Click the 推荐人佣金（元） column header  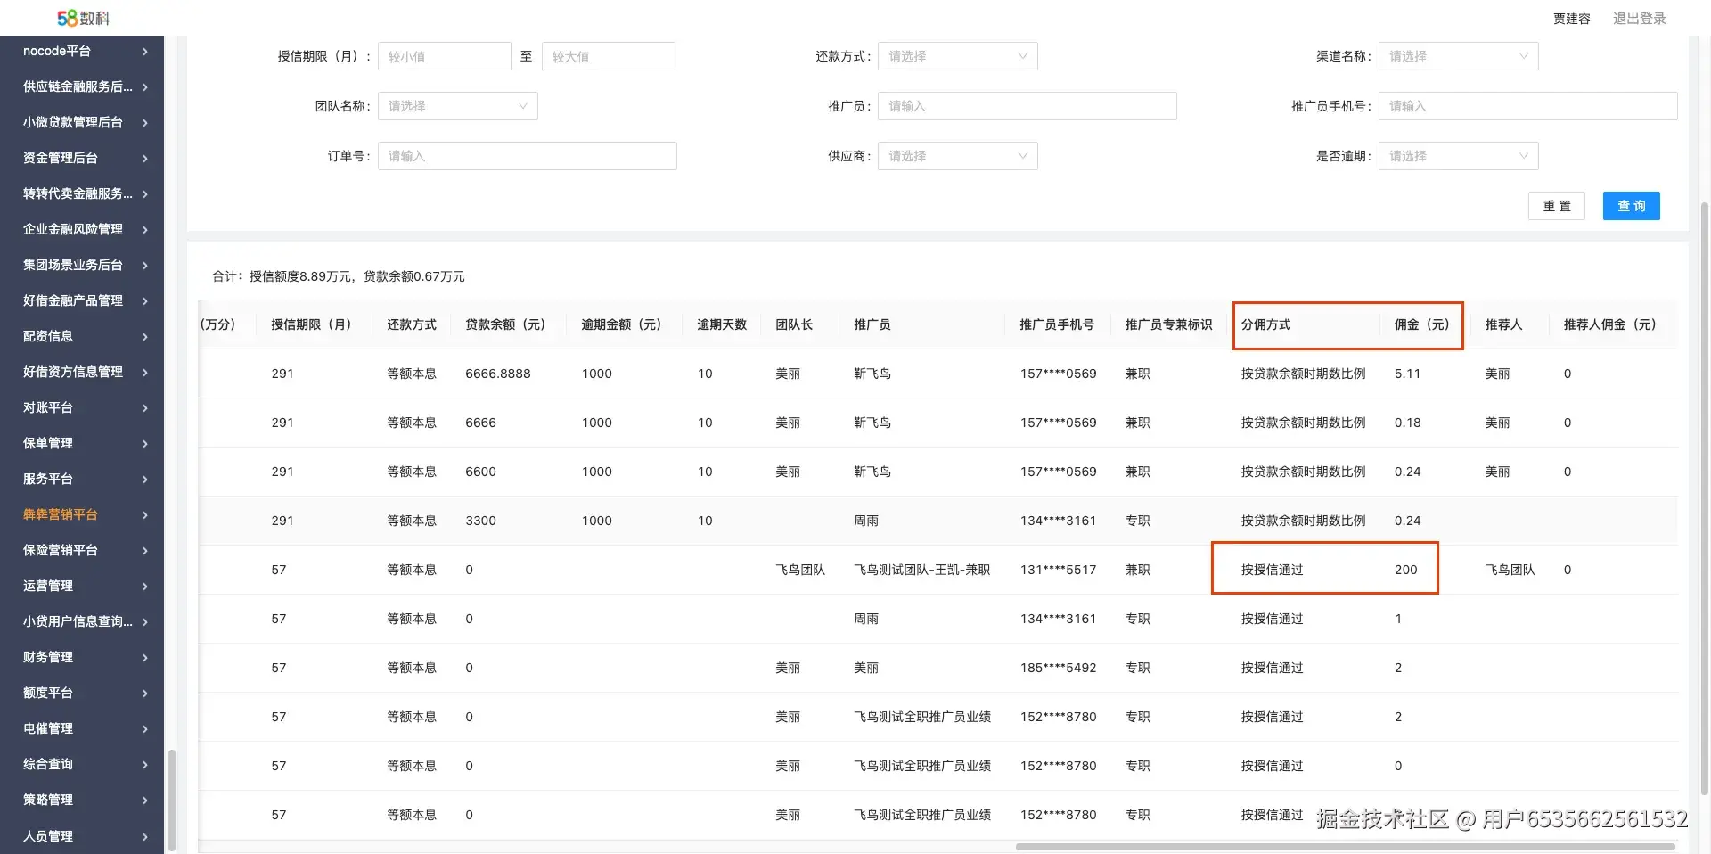click(1610, 324)
